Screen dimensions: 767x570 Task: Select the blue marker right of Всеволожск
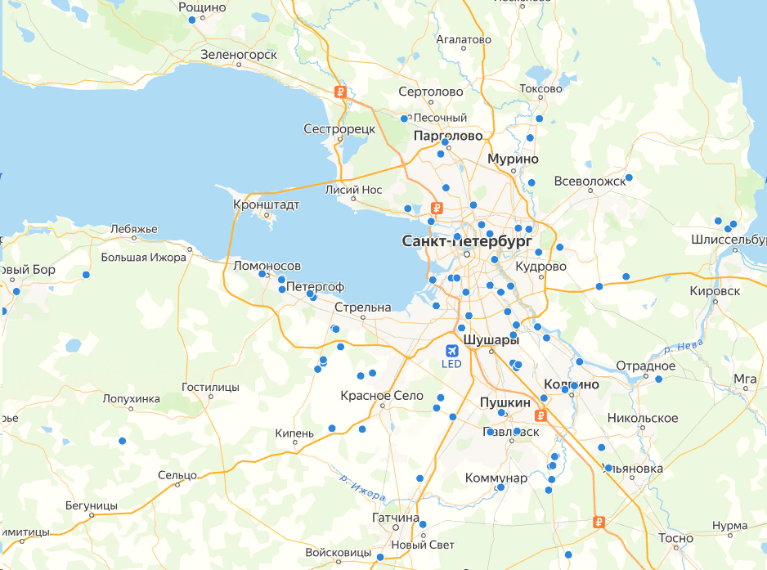point(629,177)
